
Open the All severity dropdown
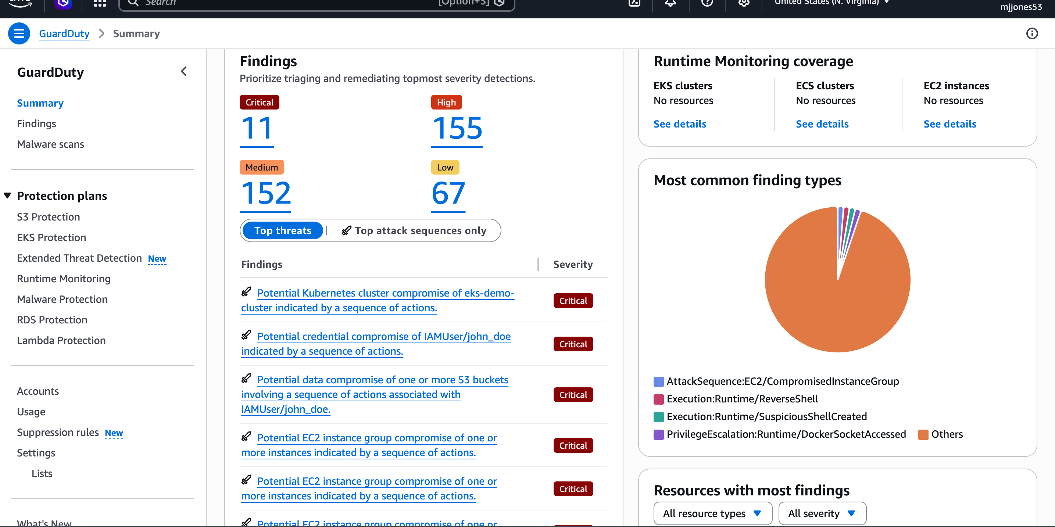click(x=822, y=513)
